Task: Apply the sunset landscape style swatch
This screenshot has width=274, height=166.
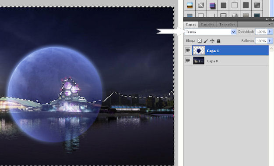Action: tap(190, 5)
